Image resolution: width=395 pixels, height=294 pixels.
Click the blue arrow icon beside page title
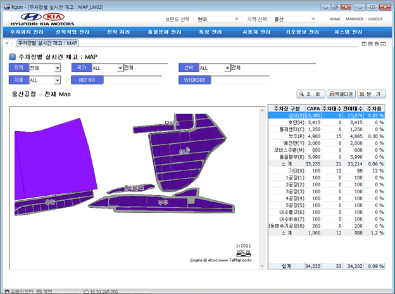click(13, 57)
